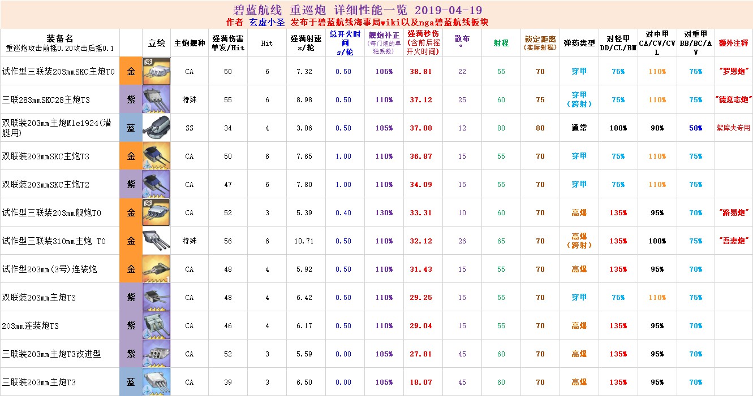The height and width of the screenshot is (396, 753).
Task: Click the 三联283mmSKC28主炮T3 gun icon
Action: point(156,99)
